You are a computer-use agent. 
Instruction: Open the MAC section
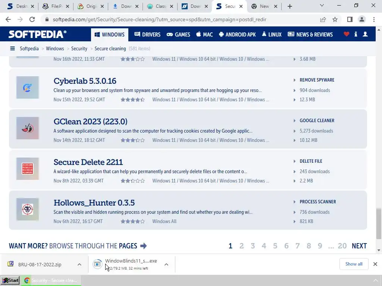204,35
